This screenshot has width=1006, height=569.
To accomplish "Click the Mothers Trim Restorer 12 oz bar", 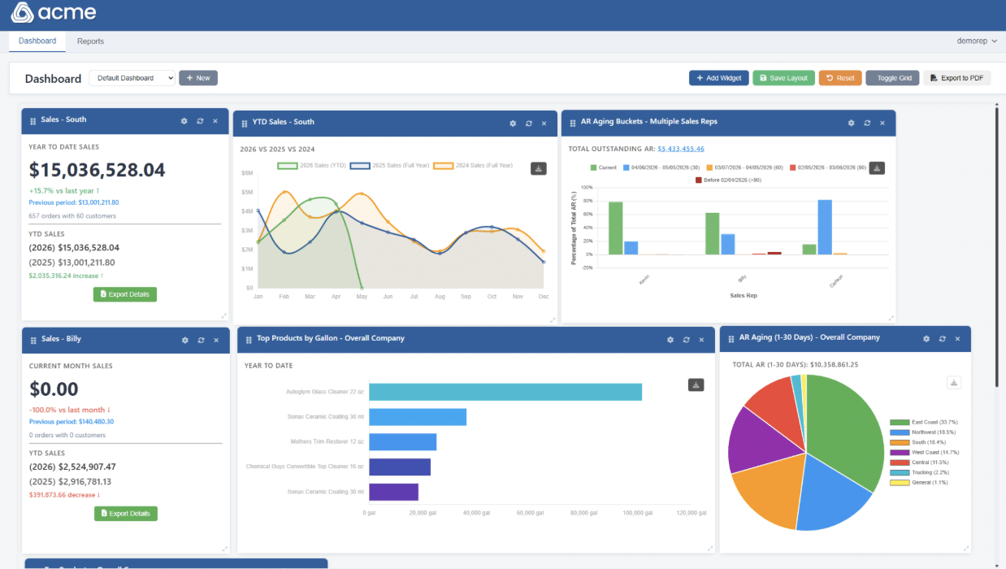I will 403,442.
